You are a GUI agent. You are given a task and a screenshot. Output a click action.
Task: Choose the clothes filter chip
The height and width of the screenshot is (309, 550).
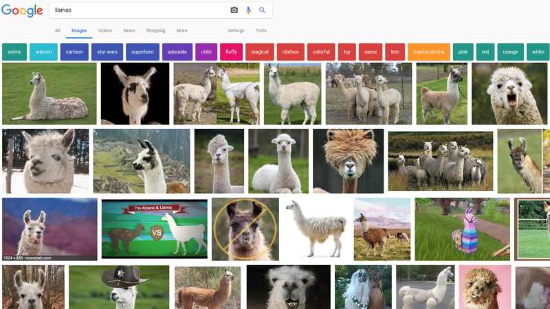pos(290,52)
